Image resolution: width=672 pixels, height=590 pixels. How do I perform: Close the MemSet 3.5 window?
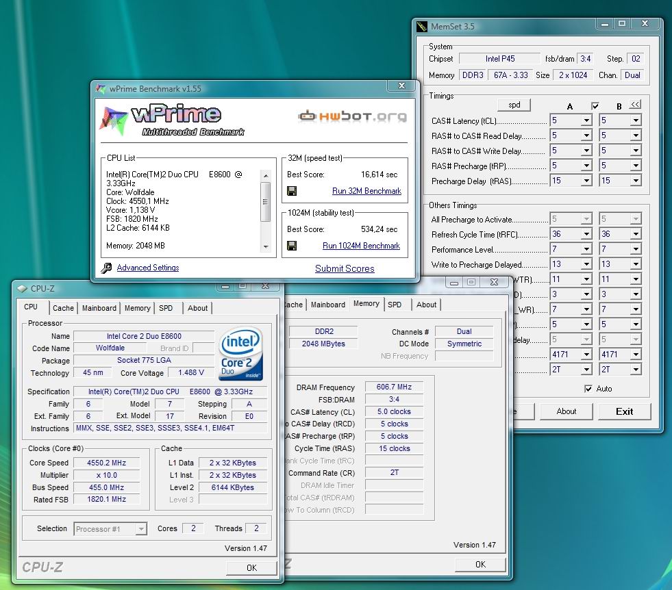point(645,24)
